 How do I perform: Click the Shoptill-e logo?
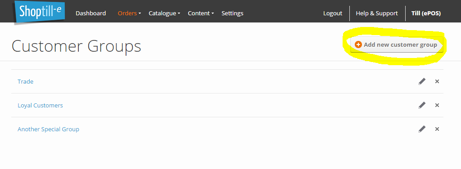pyautogui.click(x=40, y=12)
